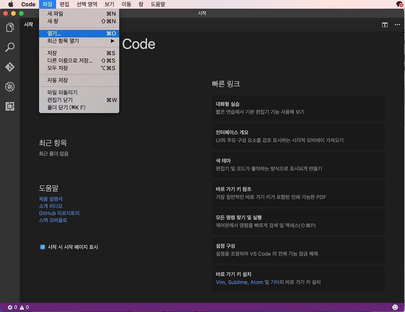The width and height of the screenshot is (405, 312).
Task: Click the notification icon in the menu bar
Action: tap(399, 4)
